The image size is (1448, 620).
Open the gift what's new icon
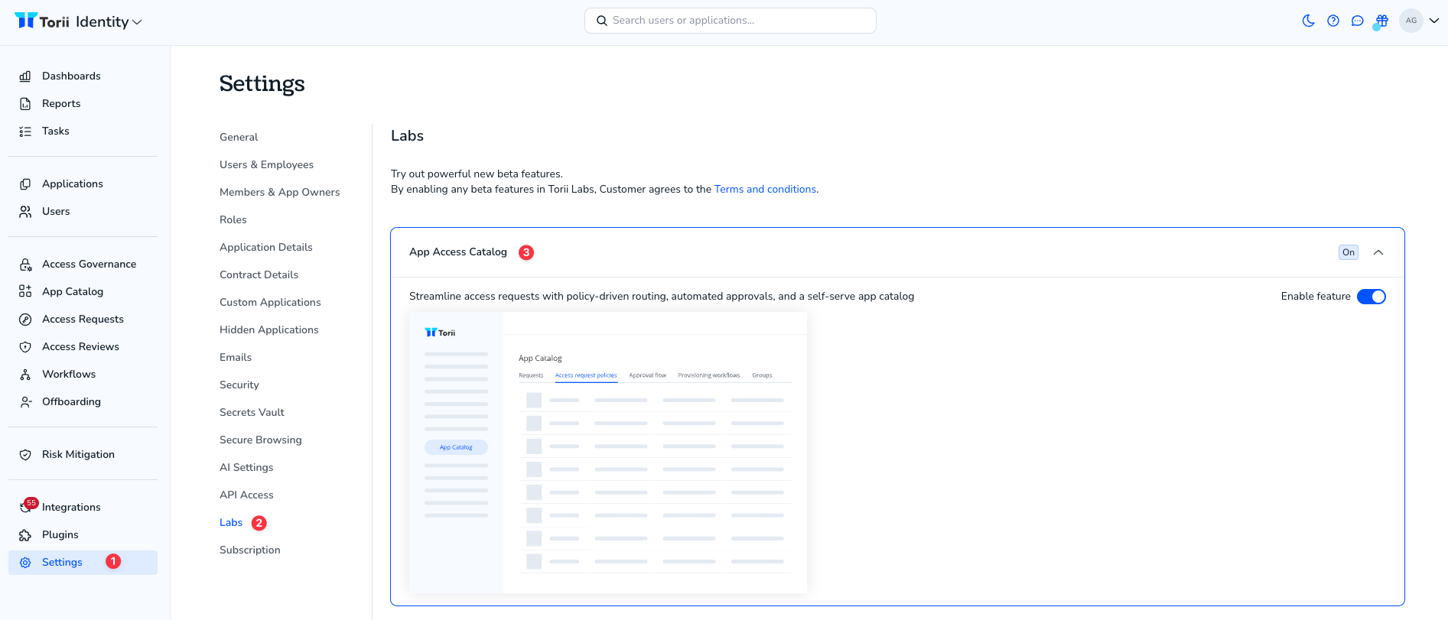(1381, 21)
